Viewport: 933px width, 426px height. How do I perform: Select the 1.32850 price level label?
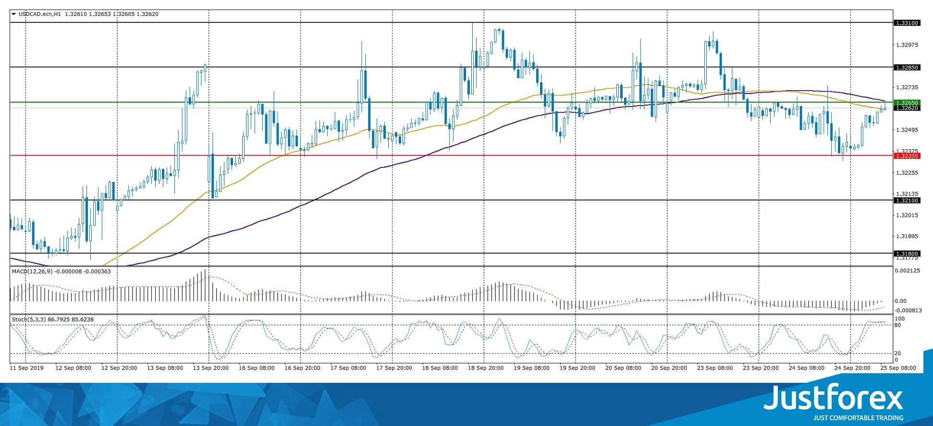click(906, 68)
